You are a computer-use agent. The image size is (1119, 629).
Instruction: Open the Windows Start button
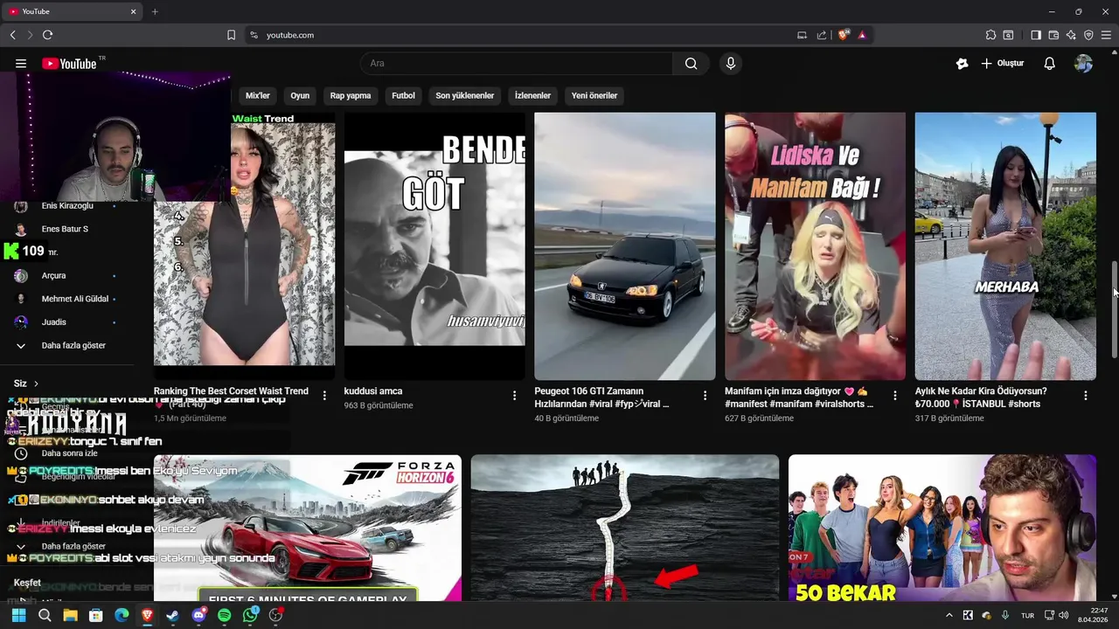click(18, 615)
